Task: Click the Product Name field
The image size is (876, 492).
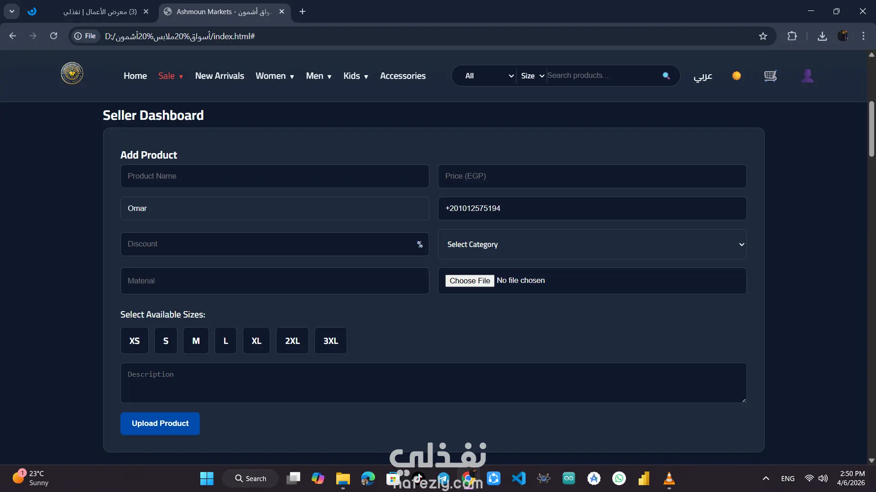Action: click(x=274, y=176)
